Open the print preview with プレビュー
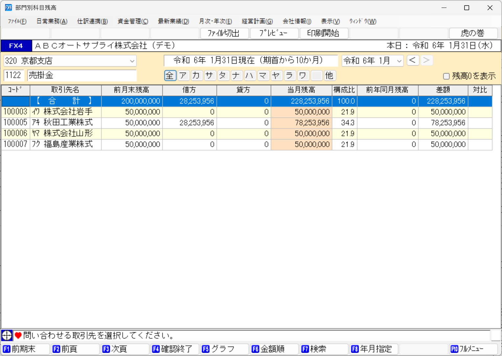Image resolution: width=502 pixels, height=356 pixels. (x=274, y=33)
